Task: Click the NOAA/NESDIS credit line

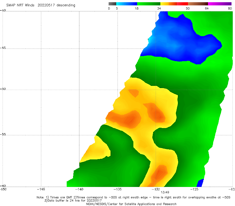Action: pos(131,204)
